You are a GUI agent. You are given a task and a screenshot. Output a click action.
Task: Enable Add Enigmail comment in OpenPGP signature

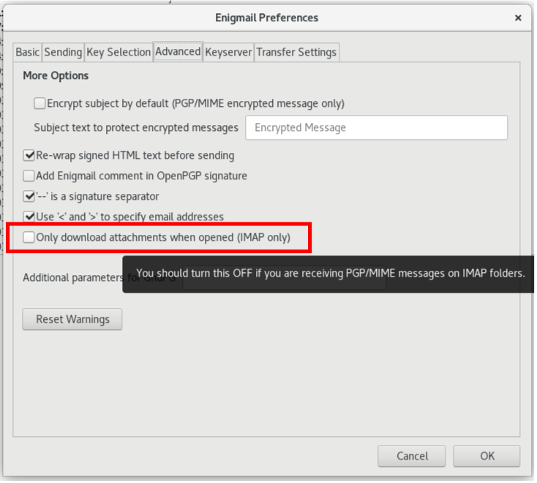coord(29,176)
